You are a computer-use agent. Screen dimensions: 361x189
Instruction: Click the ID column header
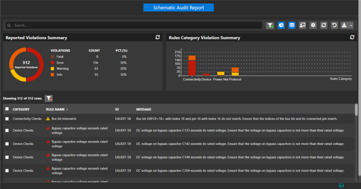coord(118,109)
